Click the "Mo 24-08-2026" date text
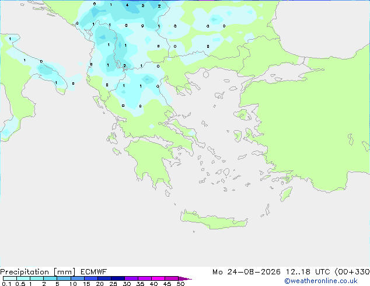This screenshot has height=286, width=370. coord(246,272)
